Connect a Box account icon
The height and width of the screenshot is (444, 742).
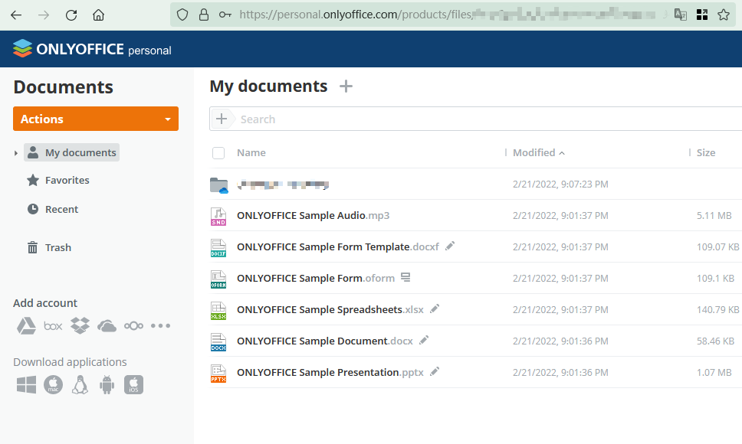(x=53, y=326)
